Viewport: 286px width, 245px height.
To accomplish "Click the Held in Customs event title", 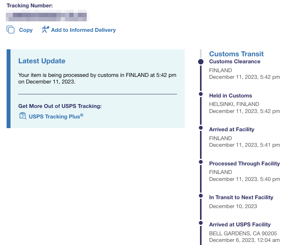I will pos(230,96).
